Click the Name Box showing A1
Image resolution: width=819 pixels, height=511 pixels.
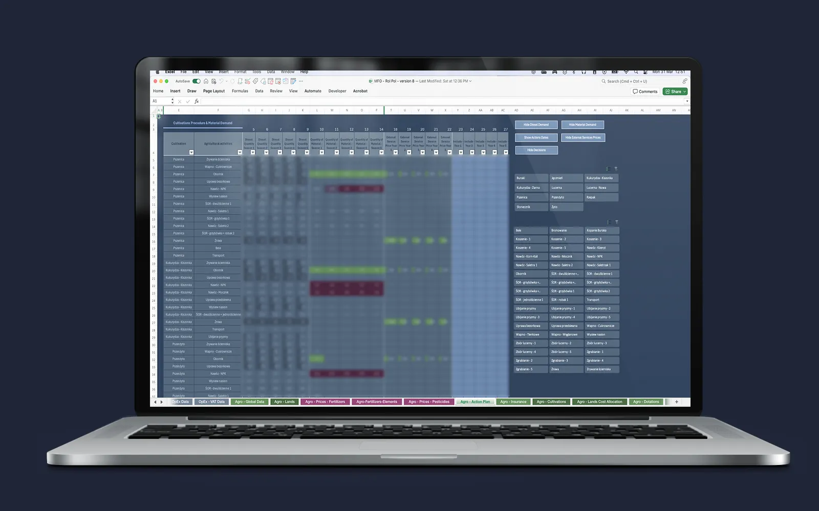(160, 101)
